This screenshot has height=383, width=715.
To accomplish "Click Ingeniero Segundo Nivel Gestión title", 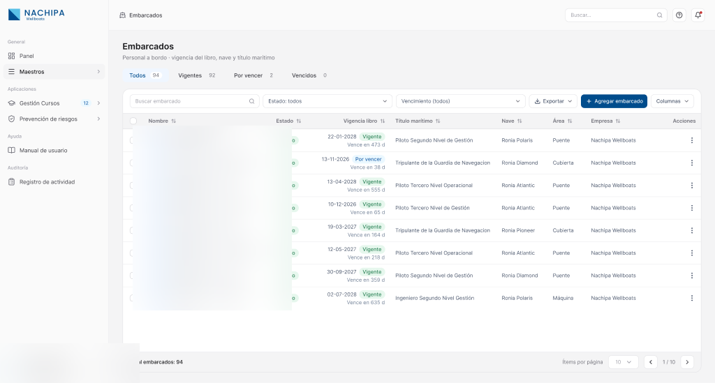I will [434, 299].
